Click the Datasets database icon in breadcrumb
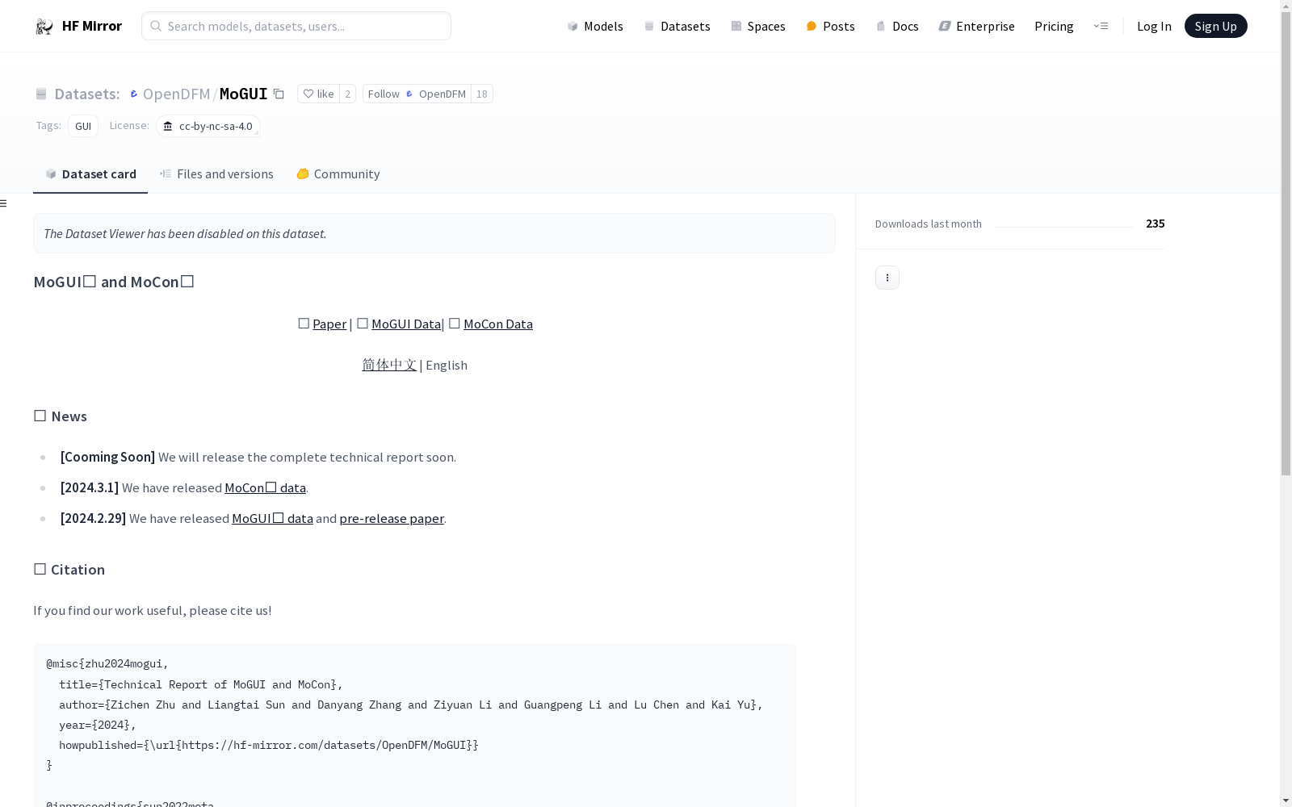 click(x=41, y=94)
